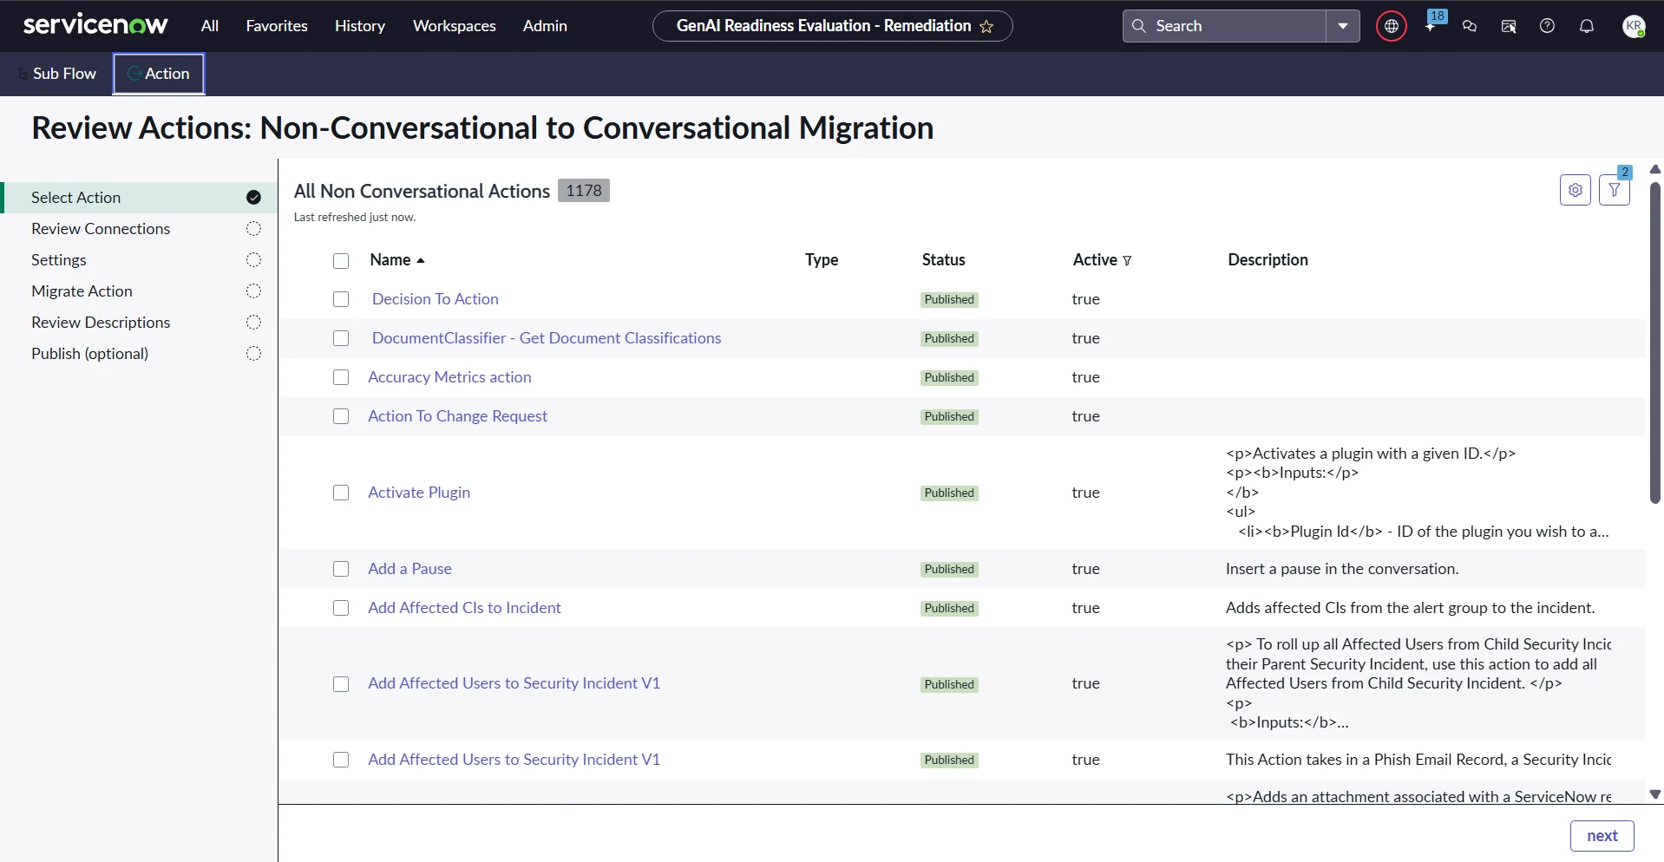Sort by the Status column header
This screenshot has height=862, width=1664.
coord(943,260)
